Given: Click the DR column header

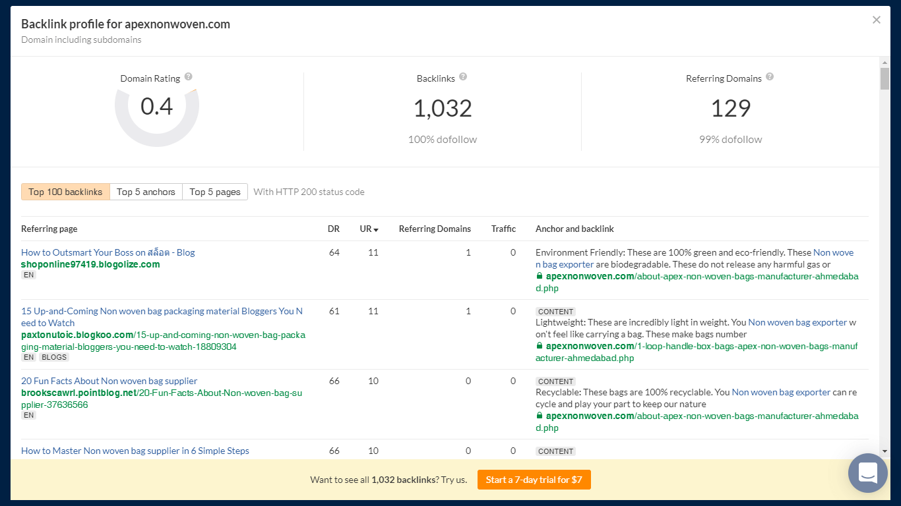Looking at the screenshot, I should click(x=334, y=229).
